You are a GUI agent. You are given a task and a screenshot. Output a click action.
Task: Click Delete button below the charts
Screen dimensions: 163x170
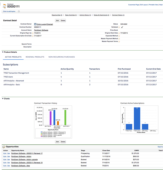click(63, 142)
